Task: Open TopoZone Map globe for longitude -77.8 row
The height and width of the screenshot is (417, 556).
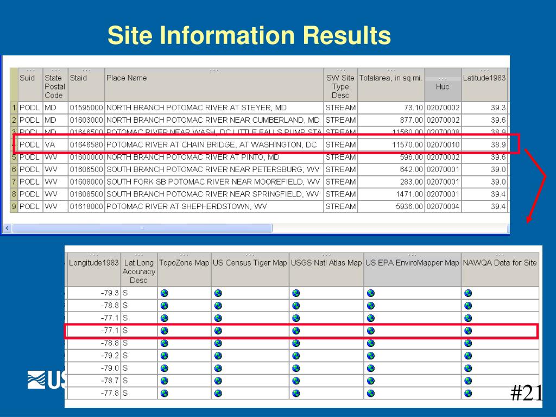Action: pyautogui.click(x=164, y=393)
